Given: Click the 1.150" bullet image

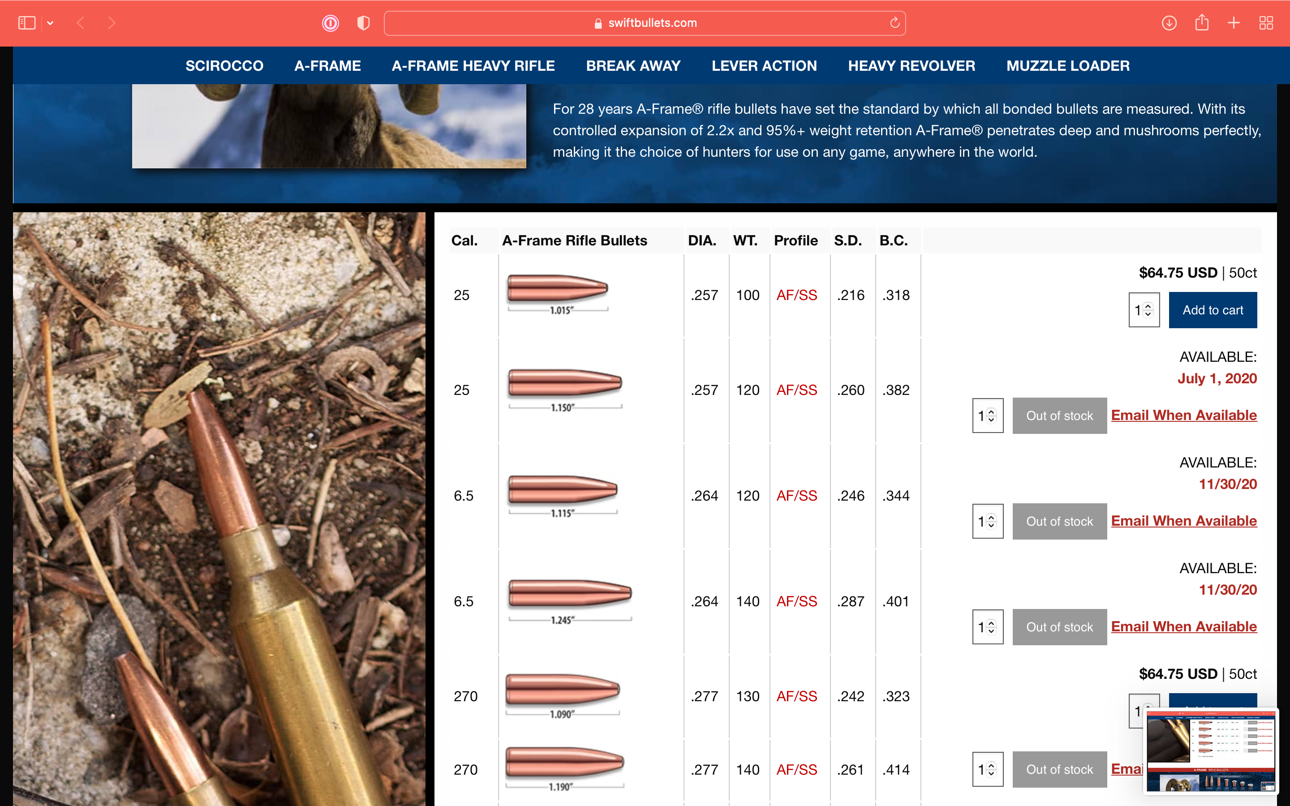Looking at the screenshot, I should tap(565, 390).
